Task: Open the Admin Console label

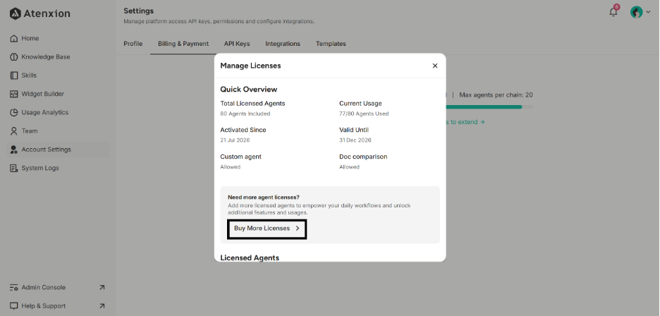Action: click(44, 287)
